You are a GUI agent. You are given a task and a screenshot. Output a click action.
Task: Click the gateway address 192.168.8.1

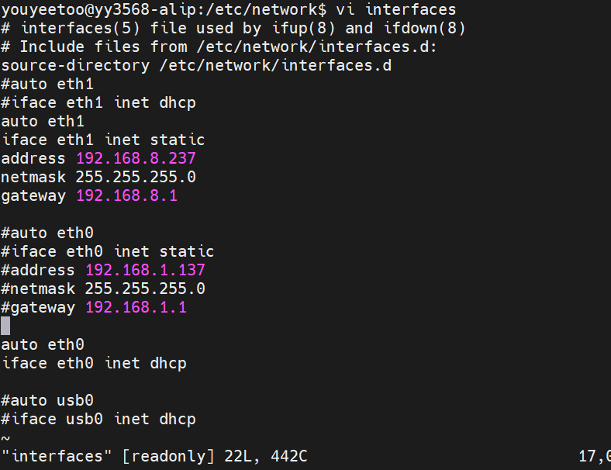click(126, 195)
